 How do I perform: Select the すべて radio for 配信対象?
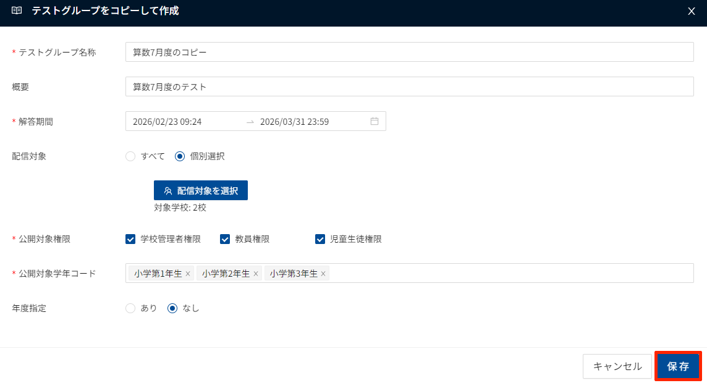[x=130, y=156]
